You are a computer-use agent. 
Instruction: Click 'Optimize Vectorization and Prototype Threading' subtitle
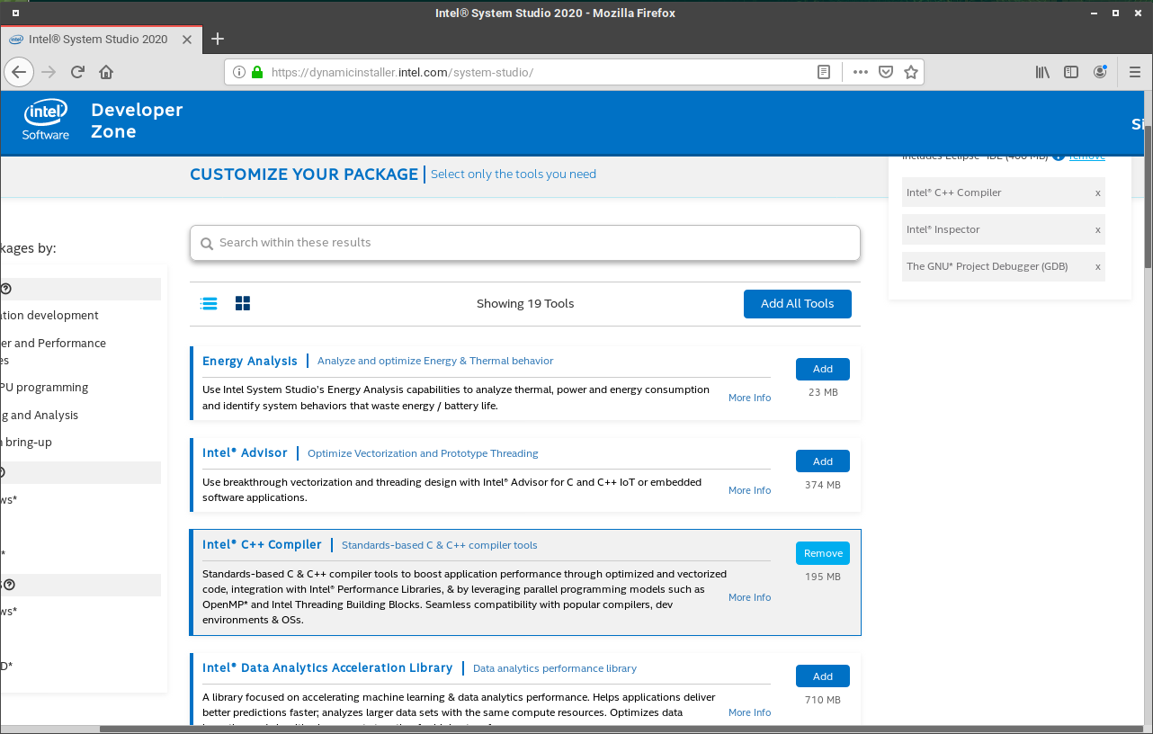click(x=423, y=453)
